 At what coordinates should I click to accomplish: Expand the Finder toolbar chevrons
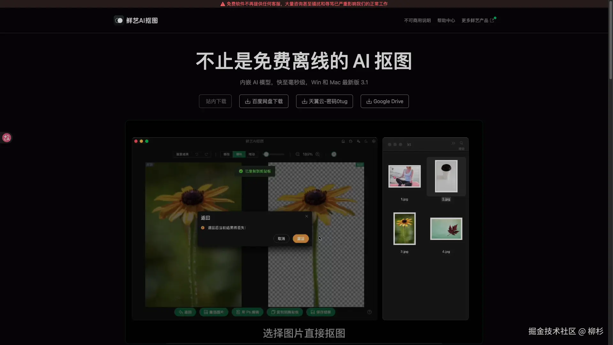pyautogui.click(x=453, y=143)
